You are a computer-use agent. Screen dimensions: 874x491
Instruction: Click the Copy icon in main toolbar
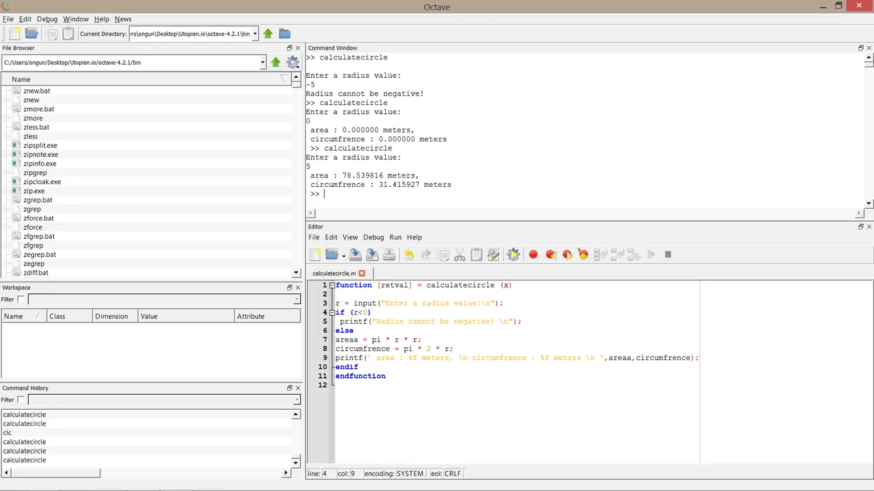click(x=52, y=33)
